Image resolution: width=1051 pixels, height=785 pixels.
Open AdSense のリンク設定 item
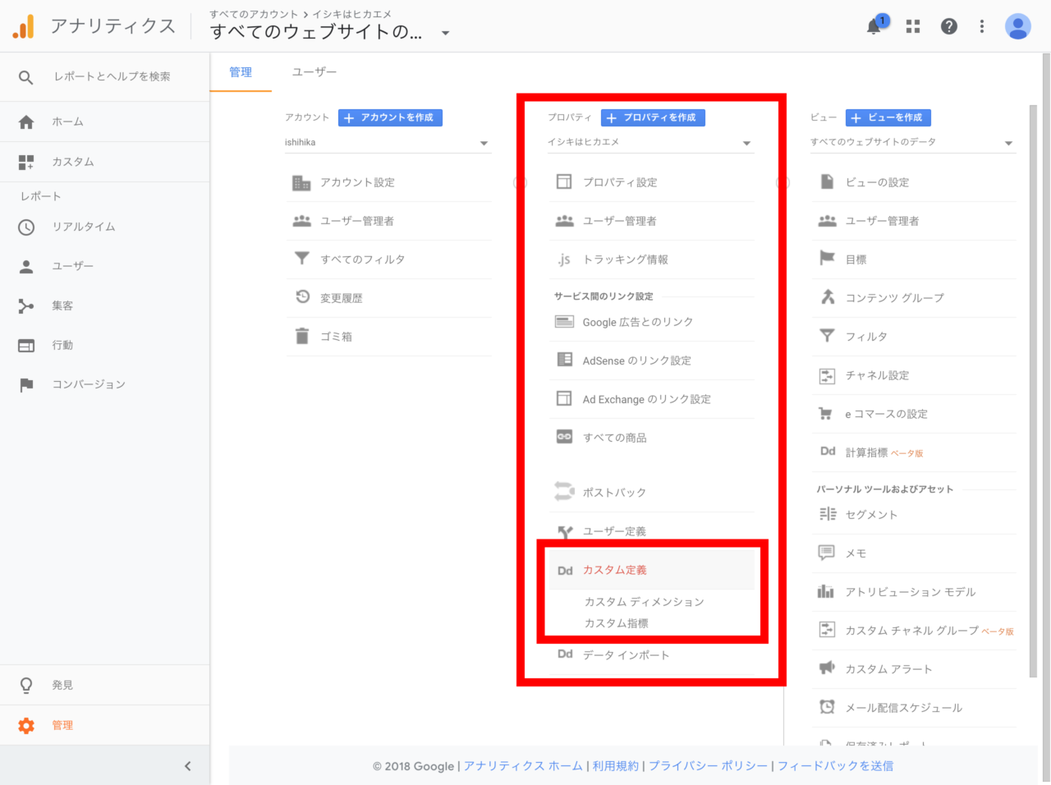coord(651,360)
